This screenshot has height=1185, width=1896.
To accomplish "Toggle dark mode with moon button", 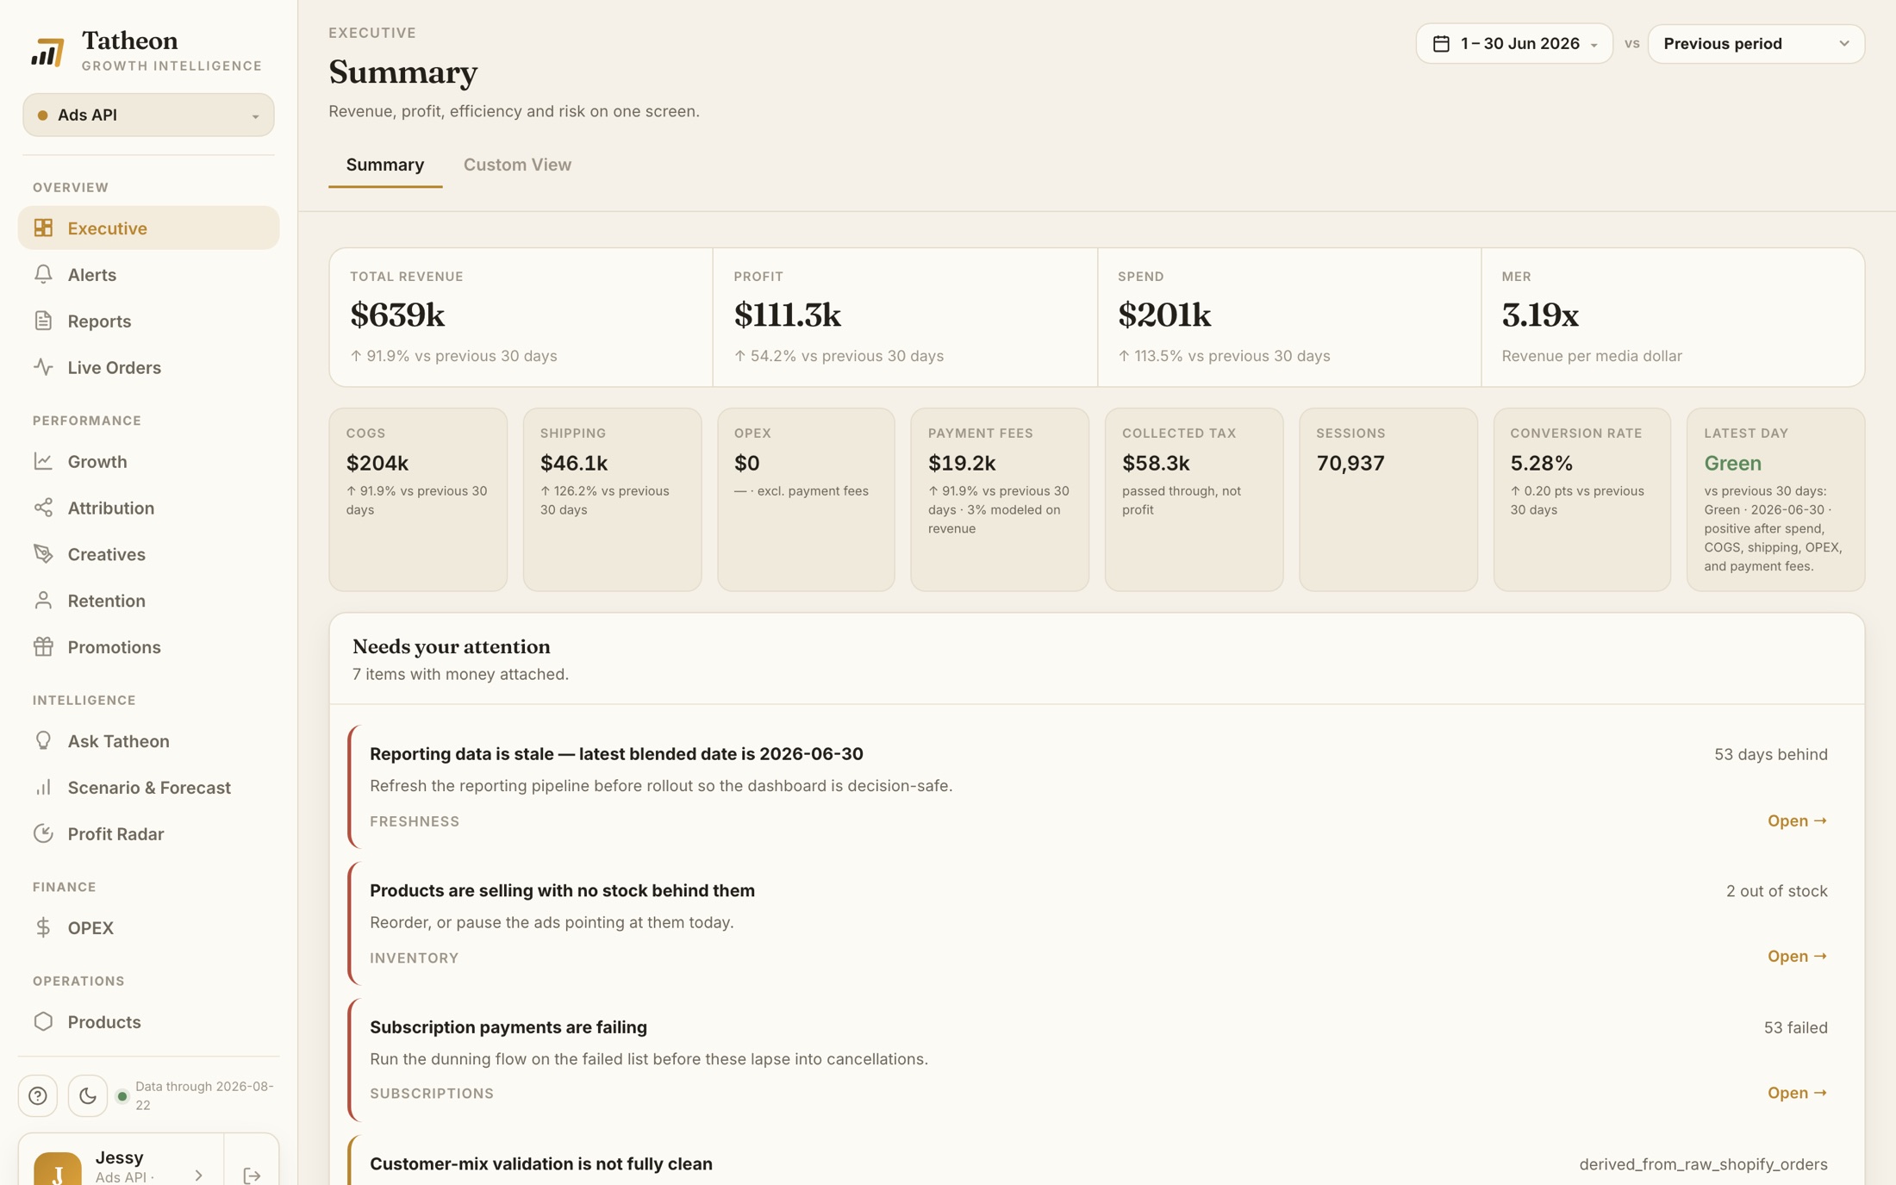I will [x=88, y=1095].
